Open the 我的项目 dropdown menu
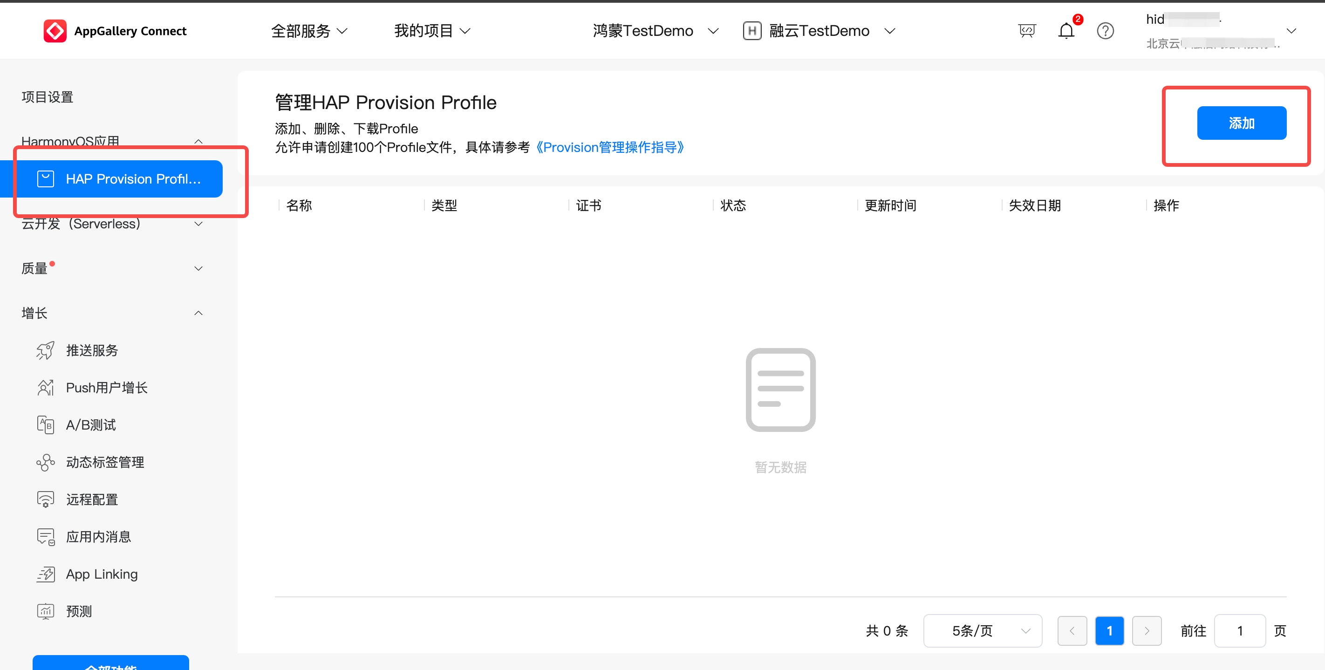Image resolution: width=1325 pixels, height=670 pixels. (432, 31)
